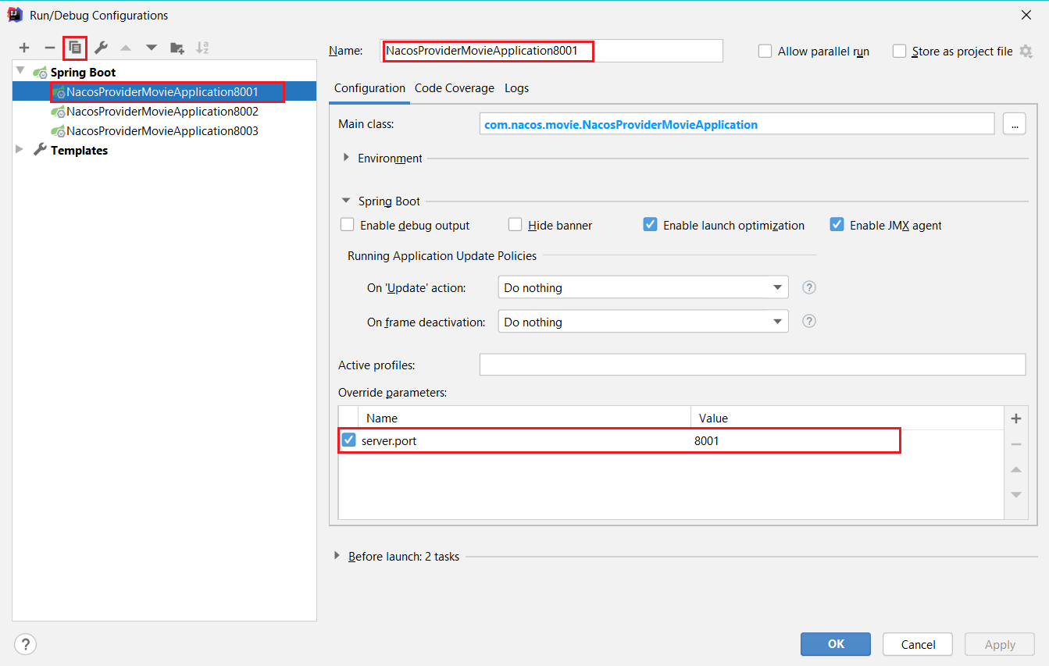Click the help question mark icon
Image resolution: width=1049 pixels, height=666 pixels.
[25, 644]
